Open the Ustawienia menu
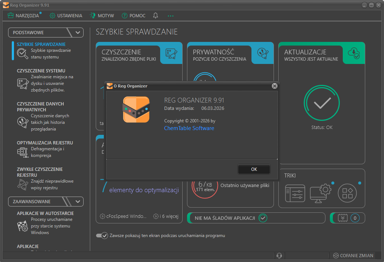Screen dimensions: 384x262 [x=66, y=16]
